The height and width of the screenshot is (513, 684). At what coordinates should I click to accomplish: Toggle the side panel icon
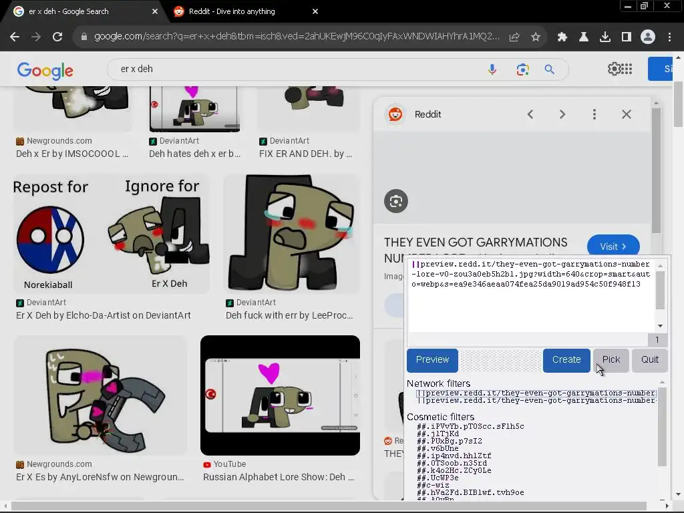click(x=627, y=37)
